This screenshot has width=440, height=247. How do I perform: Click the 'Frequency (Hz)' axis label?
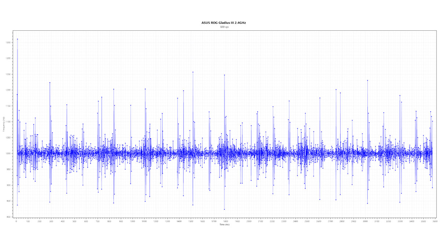pos(3,124)
